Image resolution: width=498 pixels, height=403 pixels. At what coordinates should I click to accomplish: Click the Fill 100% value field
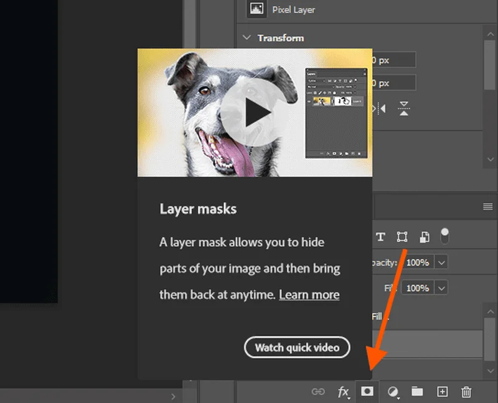tap(418, 288)
